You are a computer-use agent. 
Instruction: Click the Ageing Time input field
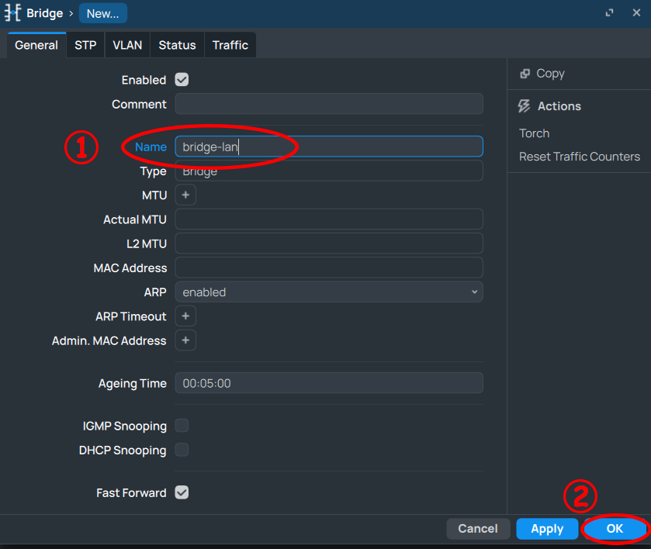[328, 383]
